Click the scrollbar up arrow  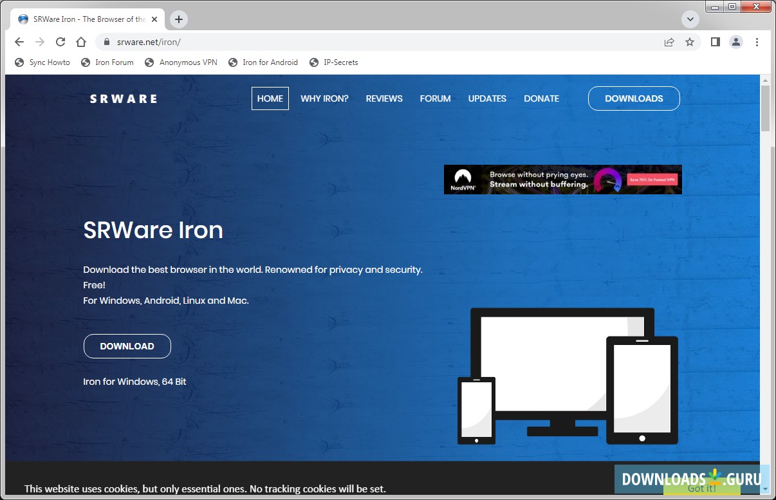click(x=765, y=80)
